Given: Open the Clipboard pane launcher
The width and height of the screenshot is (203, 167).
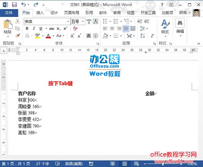Looking at the screenshot, I should 20,44.
